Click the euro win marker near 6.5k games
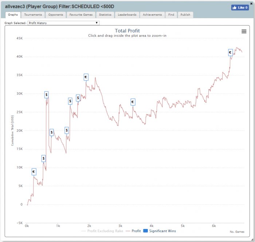Image resolution: width=255 pixels, height=242 pixels. 230,52
